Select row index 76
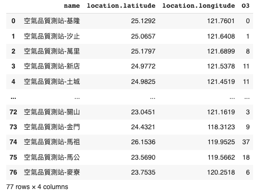The width and height of the screenshot is (257, 191). [x=13, y=172]
